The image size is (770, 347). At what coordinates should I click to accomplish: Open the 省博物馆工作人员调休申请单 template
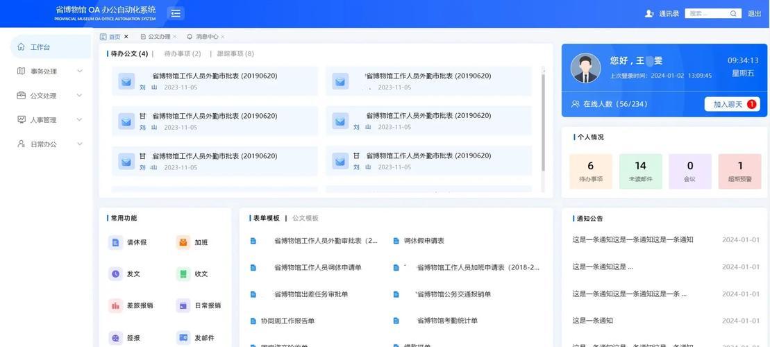pos(317,268)
